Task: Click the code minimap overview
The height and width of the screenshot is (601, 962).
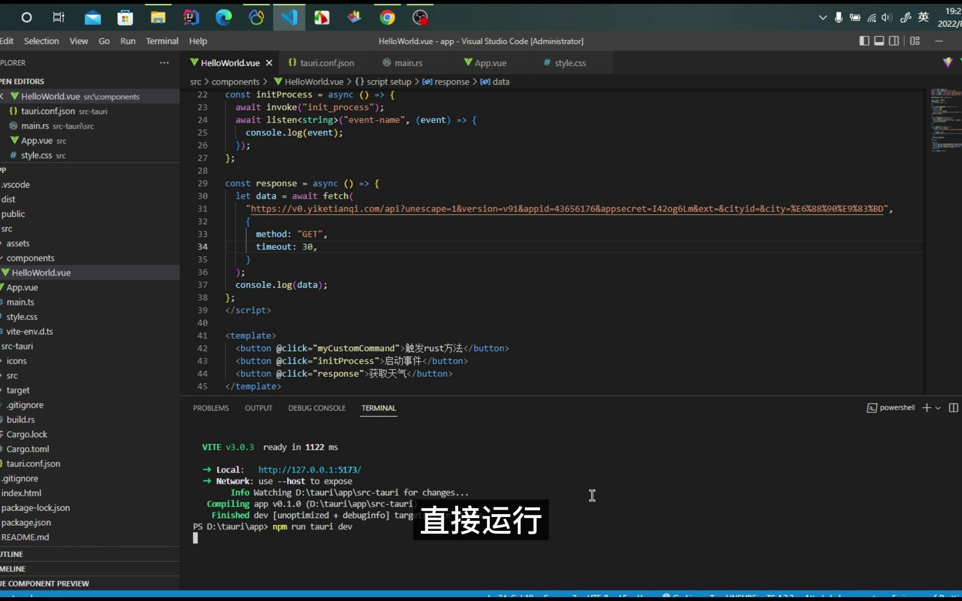Action: [x=946, y=120]
